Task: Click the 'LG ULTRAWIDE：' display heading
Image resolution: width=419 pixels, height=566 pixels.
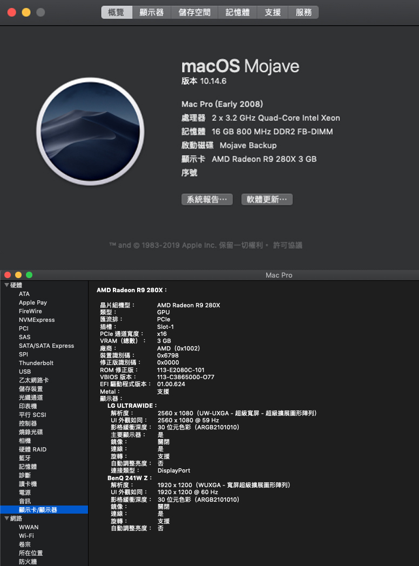Action: pos(132,406)
